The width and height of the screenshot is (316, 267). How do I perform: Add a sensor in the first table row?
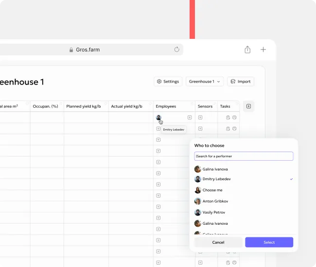(x=200, y=117)
